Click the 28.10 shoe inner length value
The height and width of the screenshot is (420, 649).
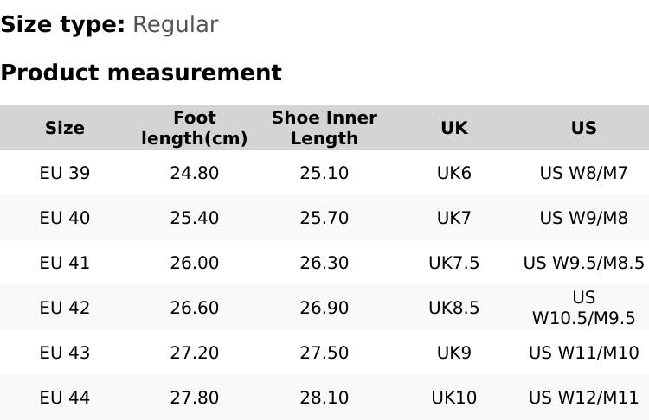(324, 398)
